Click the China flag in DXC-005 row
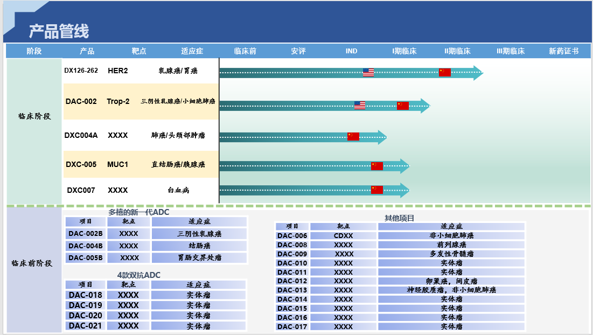 [376, 166]
